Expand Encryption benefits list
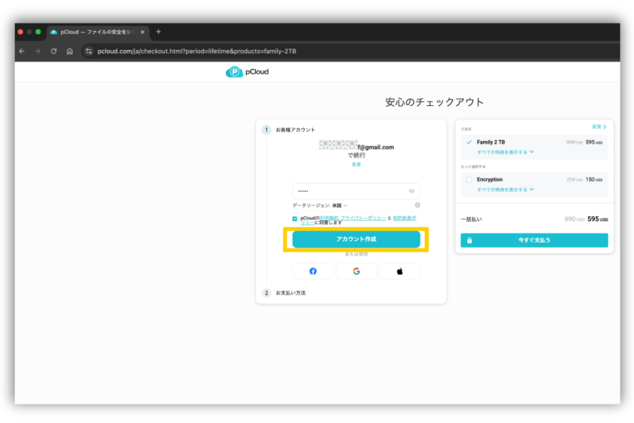The height and width of the screenshot is (423, 634). click(x=505, y=189)
